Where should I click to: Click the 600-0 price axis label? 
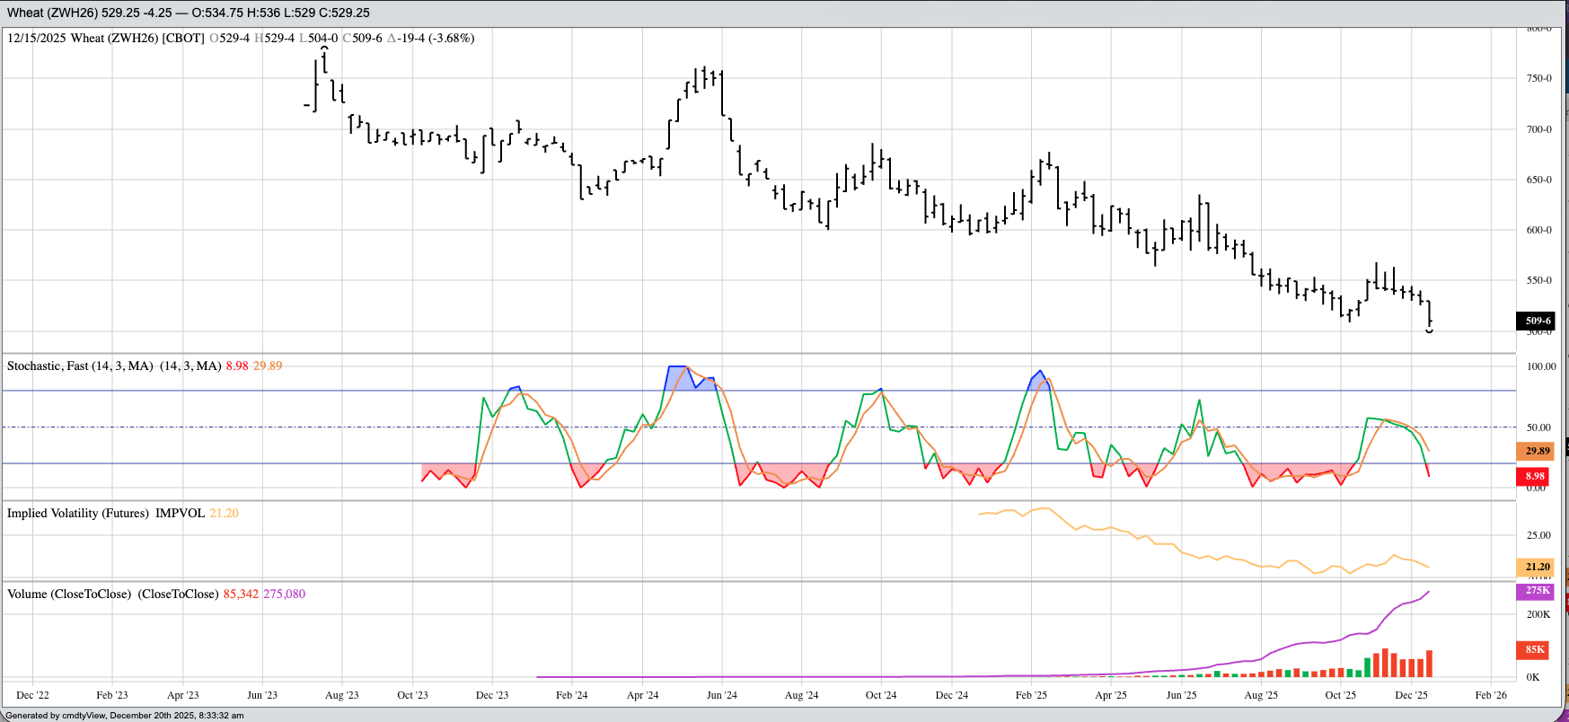click(1538, 231)
